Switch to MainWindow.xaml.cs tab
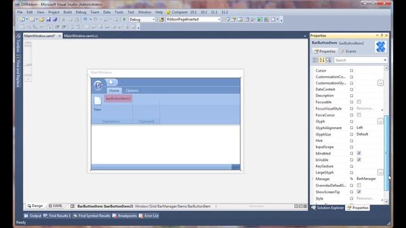This screenshot has height=228, width=406. click(81, 36)
